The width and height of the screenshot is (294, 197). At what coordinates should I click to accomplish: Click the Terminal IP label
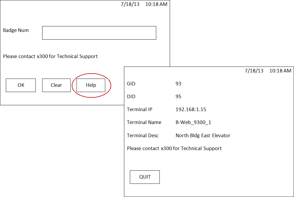click(x=140, y=109)
